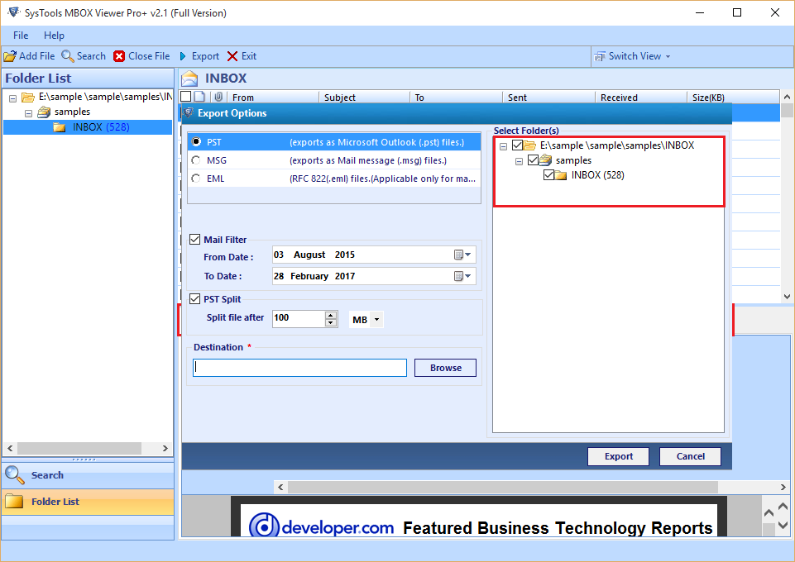Switch to the Search pane tab
Screen dimensions: 795x562
(x=89, y=475)
